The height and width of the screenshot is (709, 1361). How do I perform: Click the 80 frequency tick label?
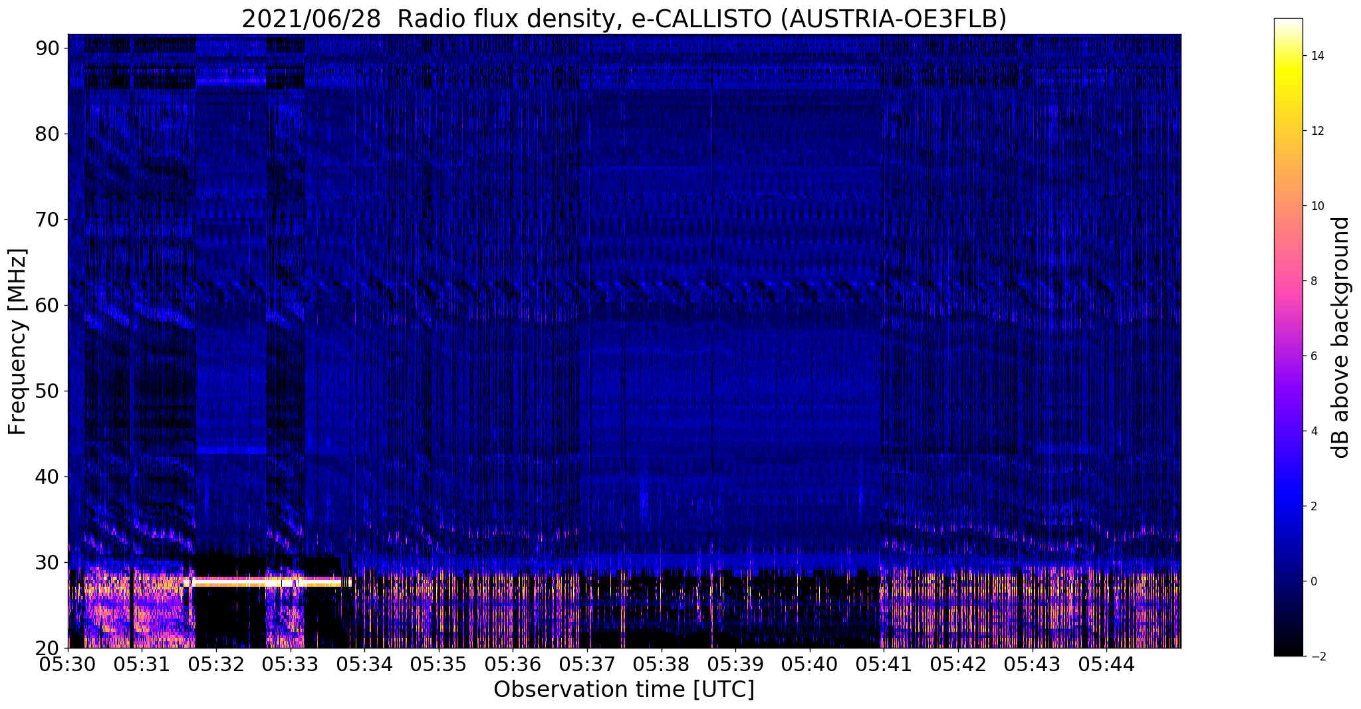pos(47,134)
